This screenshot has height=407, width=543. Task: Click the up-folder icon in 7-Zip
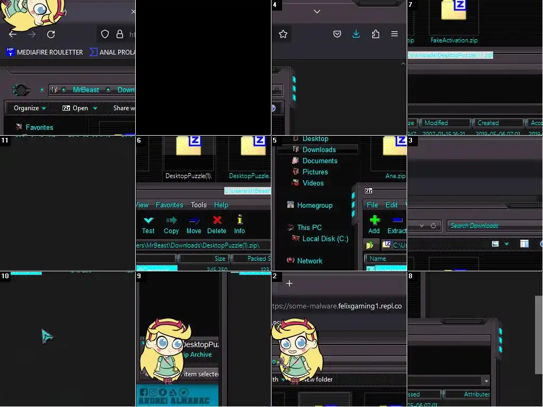click(x=370, y=245)
